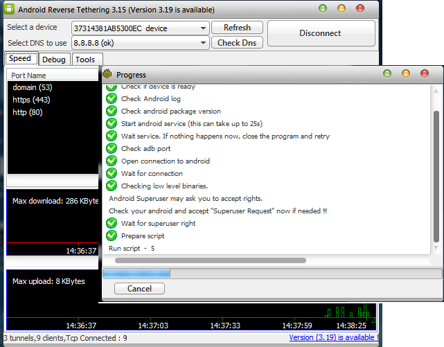Select the Speed tab

pos(20,59)
